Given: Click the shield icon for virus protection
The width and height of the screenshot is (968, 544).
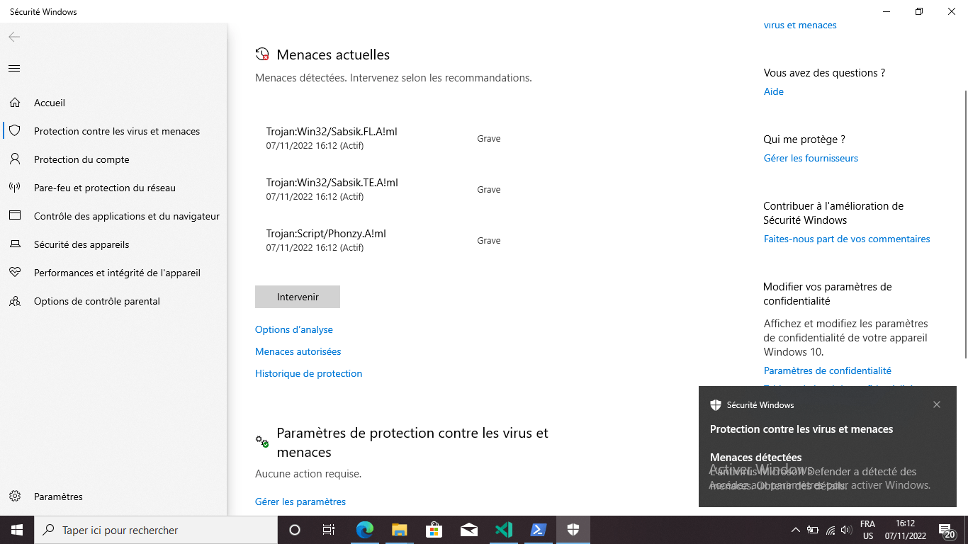Looking at the screenshot, I should point(15,131).
